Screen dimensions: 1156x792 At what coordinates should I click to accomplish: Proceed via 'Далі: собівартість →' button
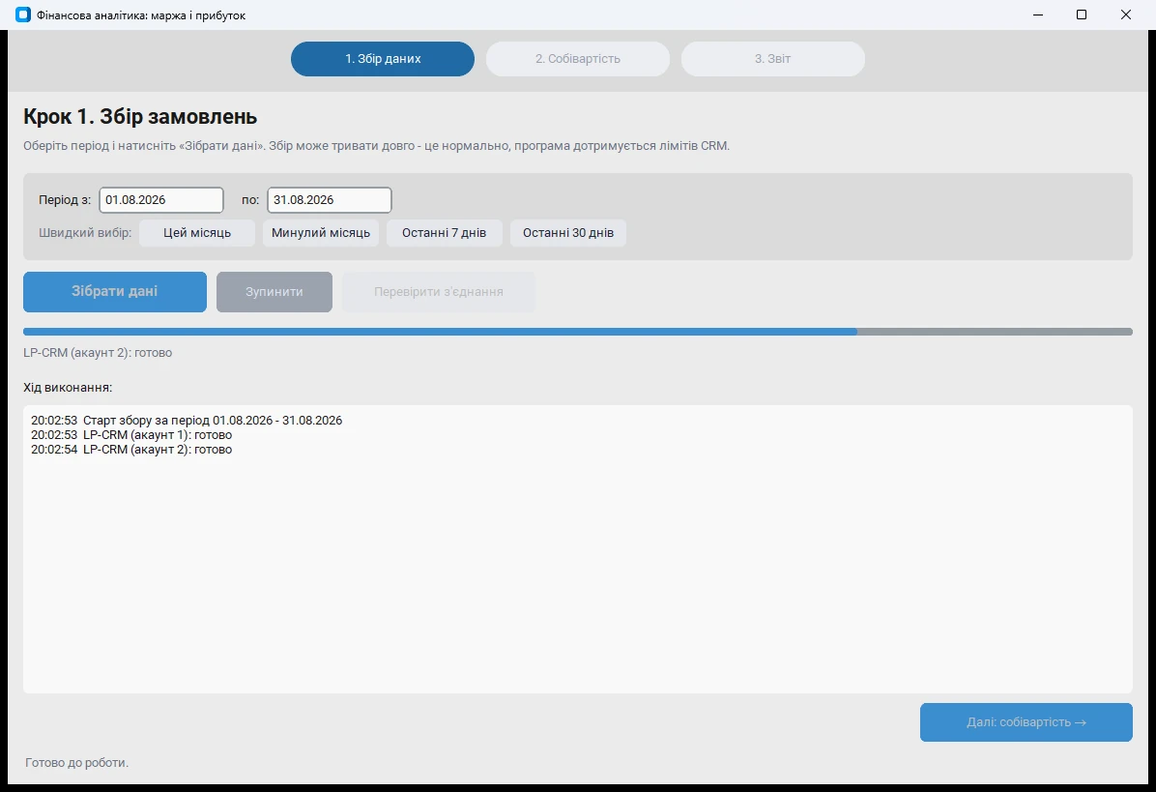[x=1026, y=722]
